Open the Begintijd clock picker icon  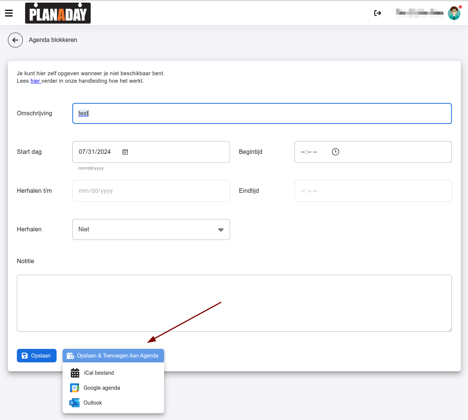(335, 152)
